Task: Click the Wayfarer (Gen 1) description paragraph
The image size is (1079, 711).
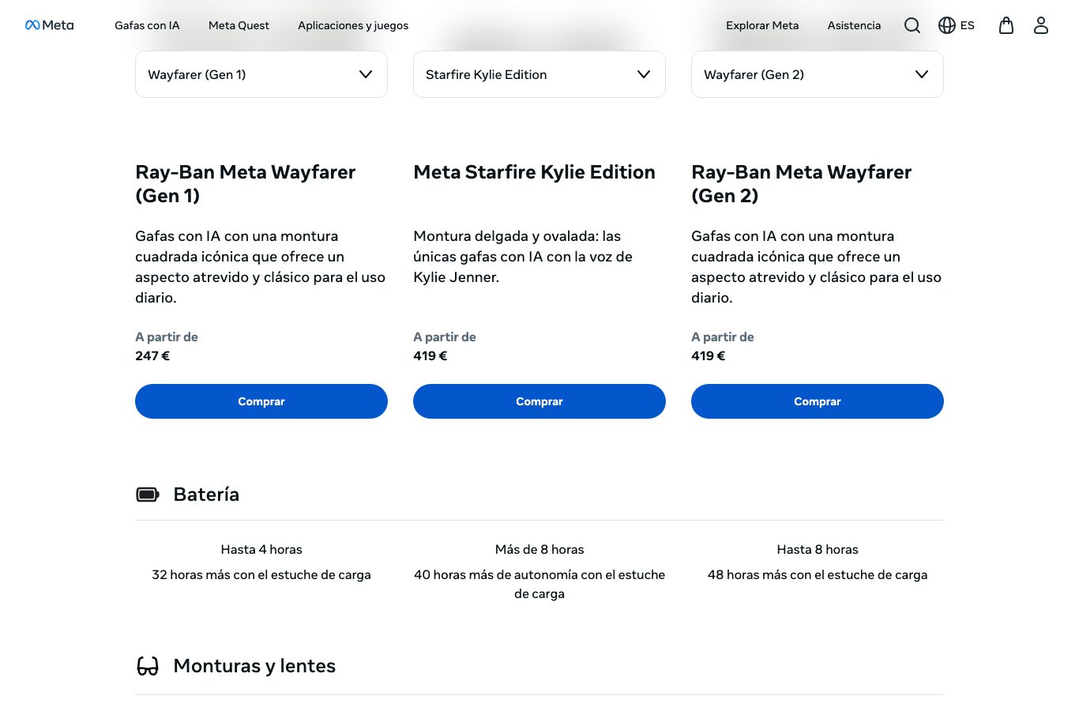Action: pyautogui.click(x=261, y=267)
